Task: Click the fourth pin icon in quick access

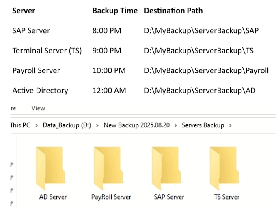Action: tap(12, 203)
